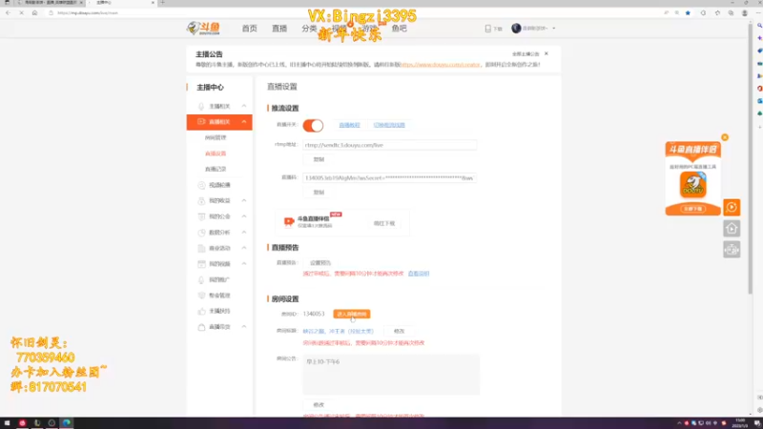Open 鱼吧 in the top navigation
763x429 pixels.
click(x=399, y=29)
